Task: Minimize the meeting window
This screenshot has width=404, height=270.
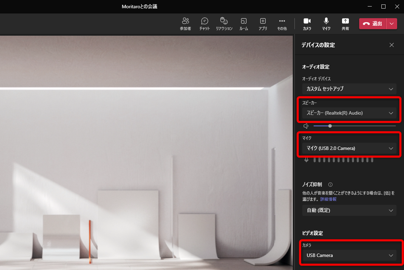Action: pos(370,7)
